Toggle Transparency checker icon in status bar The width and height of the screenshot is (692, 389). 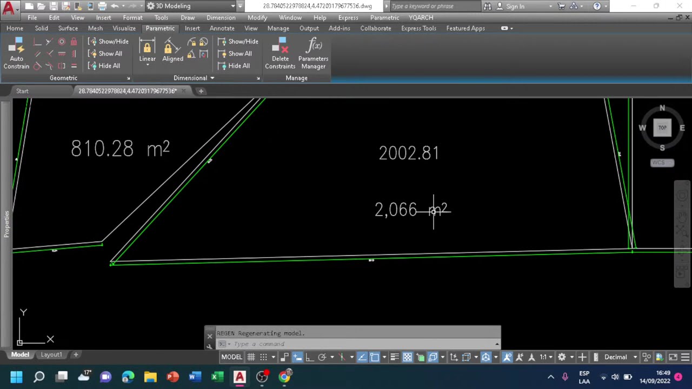coord(407,357)
